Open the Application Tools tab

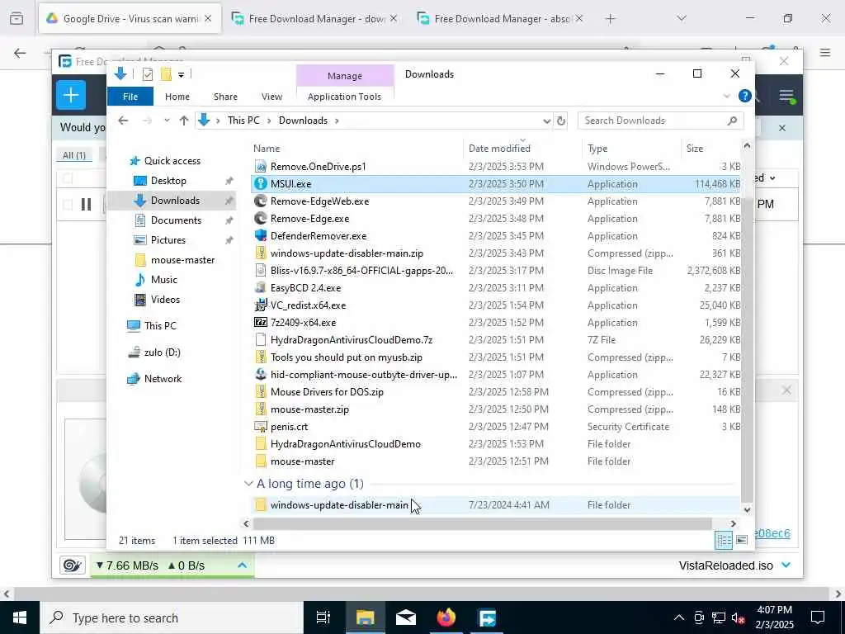344,97
